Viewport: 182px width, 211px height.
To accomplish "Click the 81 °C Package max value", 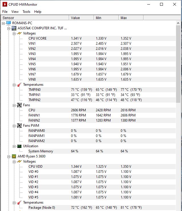I will pos(131,208).
